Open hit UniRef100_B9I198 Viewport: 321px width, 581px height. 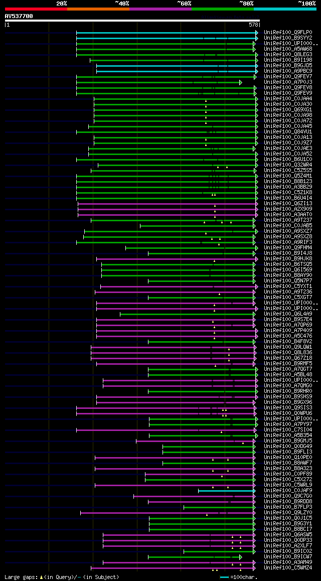[x=288, y=60]
